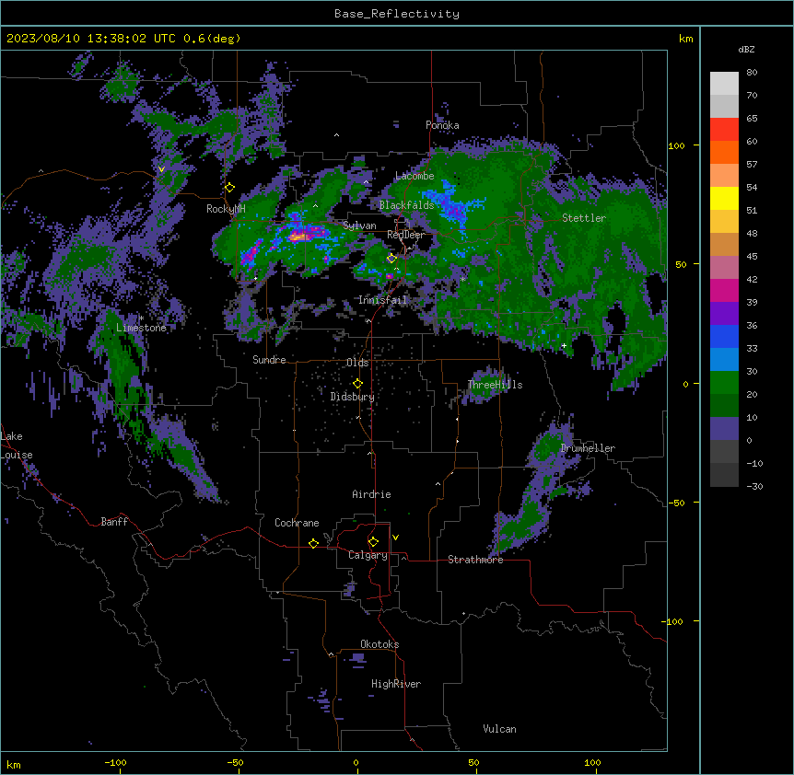Select the orange 57-60 dBZ legend swatch

click(x=724, y=152)
